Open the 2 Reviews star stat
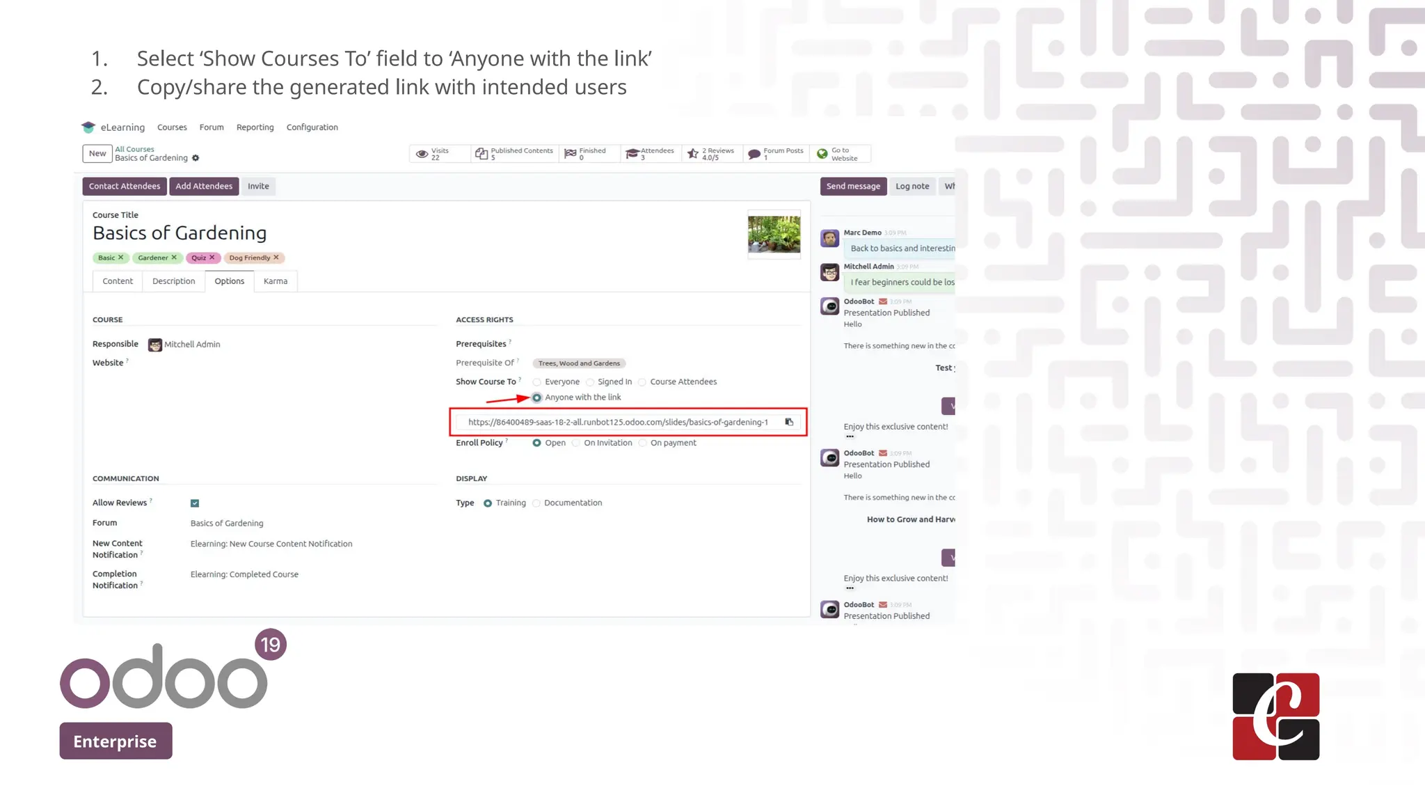 711,154
